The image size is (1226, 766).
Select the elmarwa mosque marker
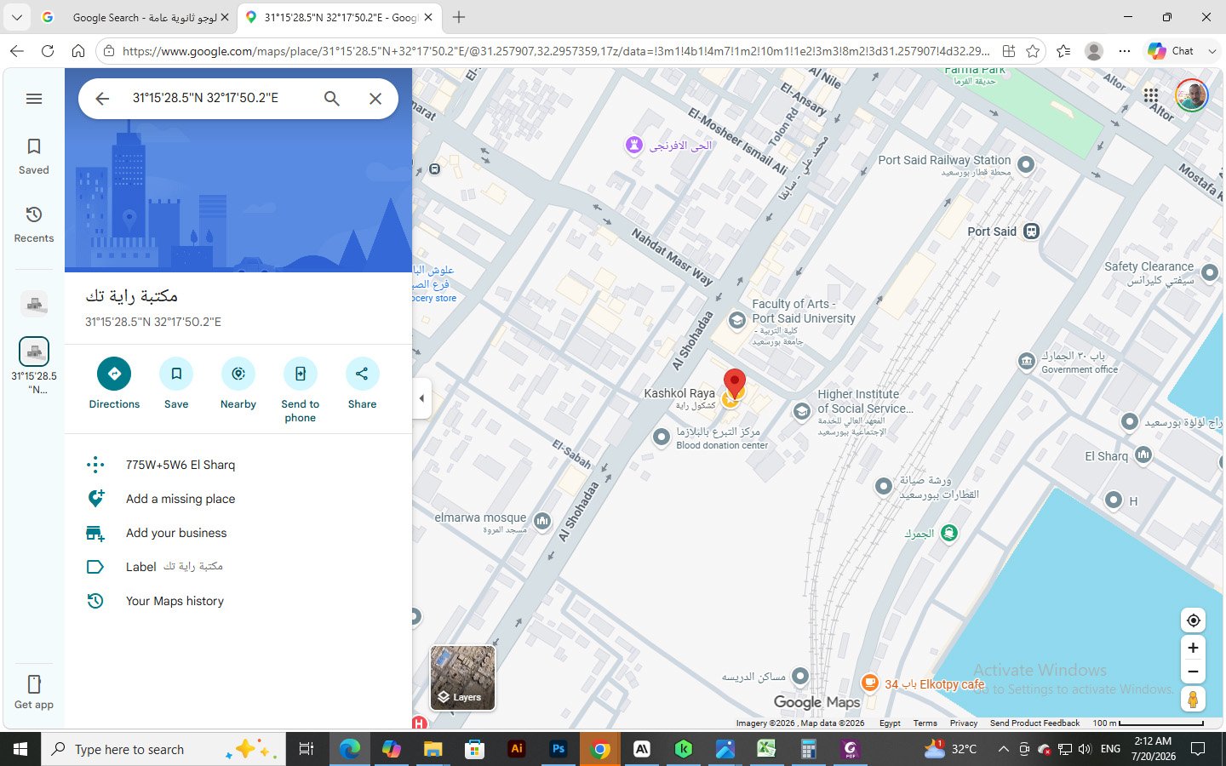[542, 521]
